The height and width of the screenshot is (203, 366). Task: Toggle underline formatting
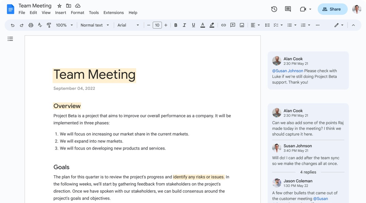click(x=193, y=25)
